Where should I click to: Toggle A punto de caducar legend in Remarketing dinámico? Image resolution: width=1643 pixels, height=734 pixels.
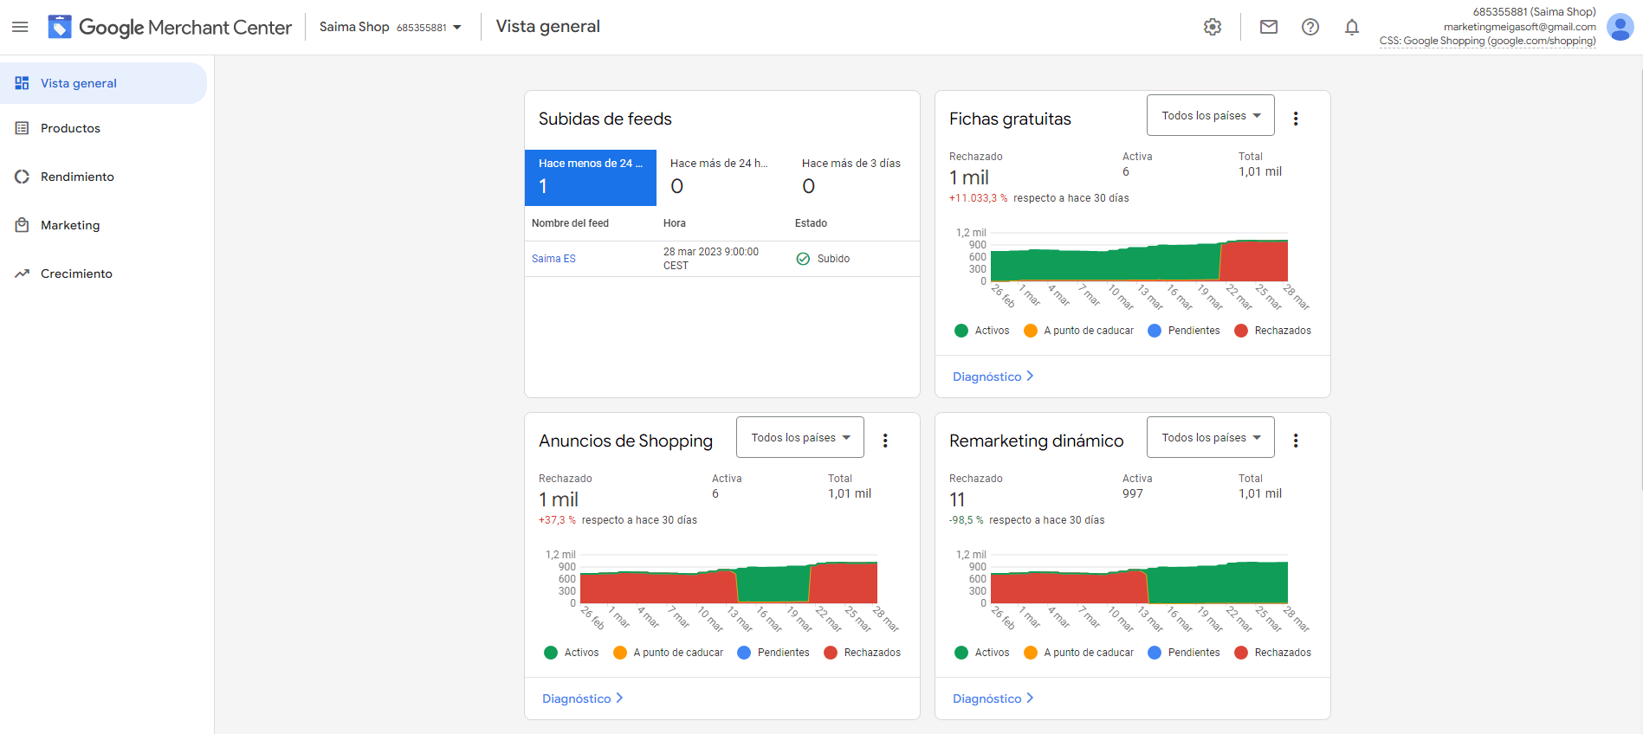(1078, 653)
